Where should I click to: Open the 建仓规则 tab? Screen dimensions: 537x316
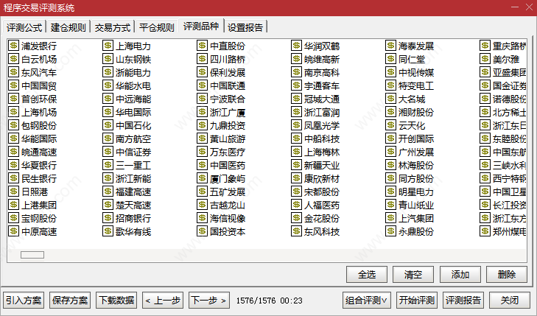69,27
